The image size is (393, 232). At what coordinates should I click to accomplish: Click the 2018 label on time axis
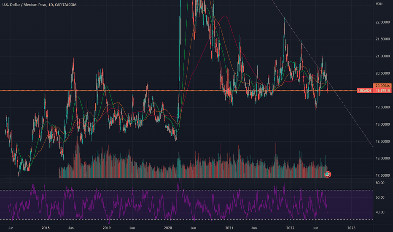pos(46,228)
